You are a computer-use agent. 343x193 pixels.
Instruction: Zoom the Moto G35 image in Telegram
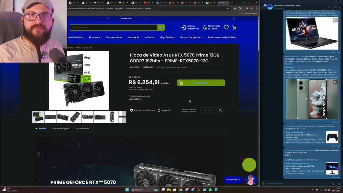pos(335,82)
